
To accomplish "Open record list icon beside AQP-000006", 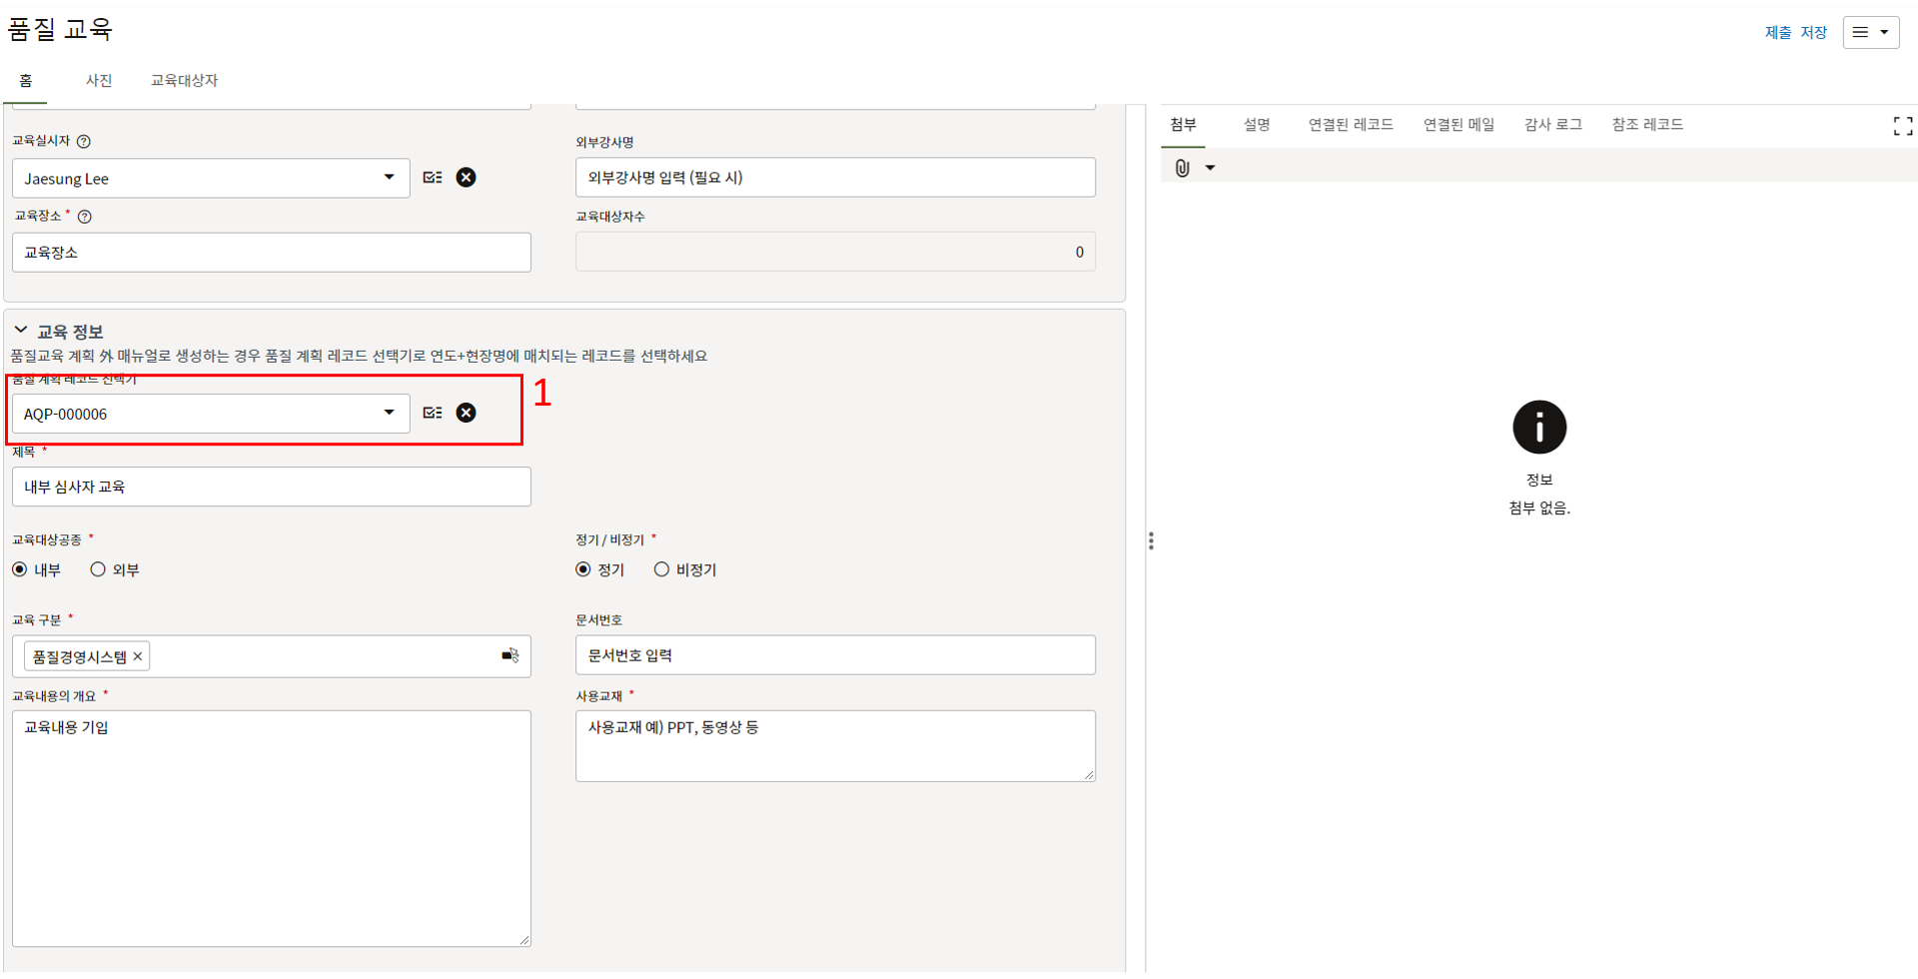I will 433,414.
